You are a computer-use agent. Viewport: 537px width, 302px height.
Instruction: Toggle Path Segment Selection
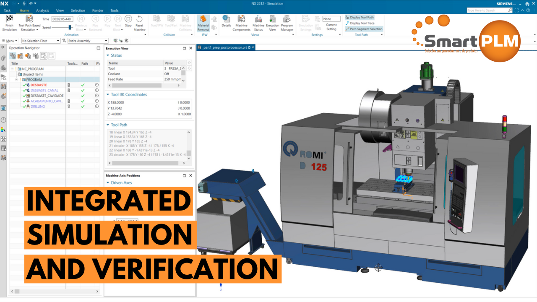363,29
